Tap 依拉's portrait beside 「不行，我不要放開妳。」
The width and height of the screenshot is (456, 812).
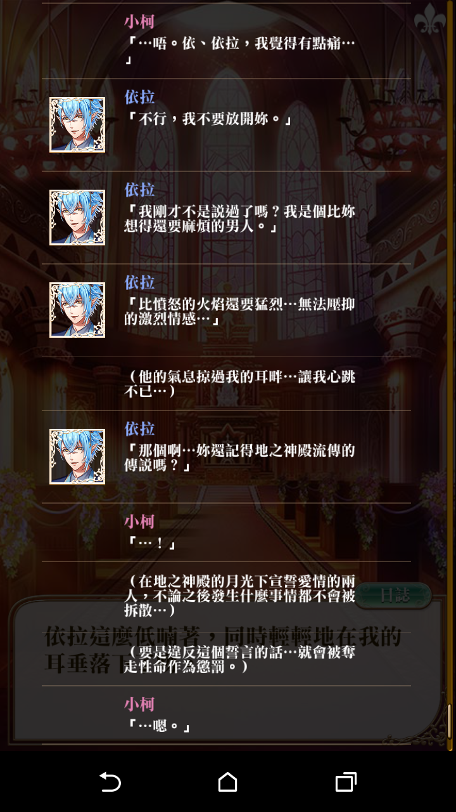click(x=77, y=125)
